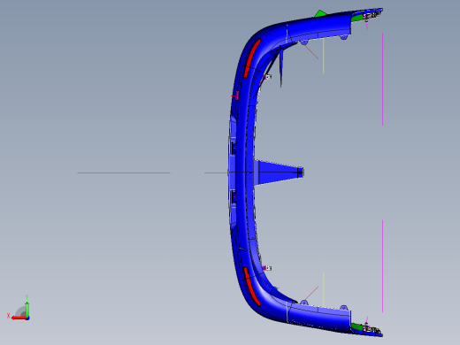Select the upper red strip on the bumper
This screenshot has width=460, height=345.
pyautogui.click(x=252, y=58)
